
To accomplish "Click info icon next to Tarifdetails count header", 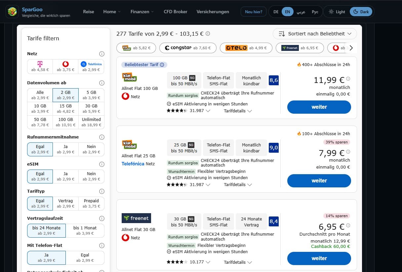I will pyautogui.click(x=208, y=34).
